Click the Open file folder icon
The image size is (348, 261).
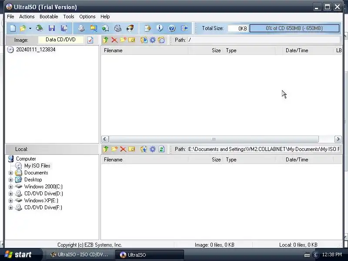pos(23,28)
